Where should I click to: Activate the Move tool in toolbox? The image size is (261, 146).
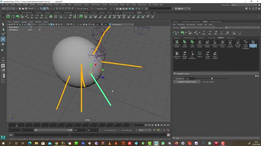[x=3, y=39]
